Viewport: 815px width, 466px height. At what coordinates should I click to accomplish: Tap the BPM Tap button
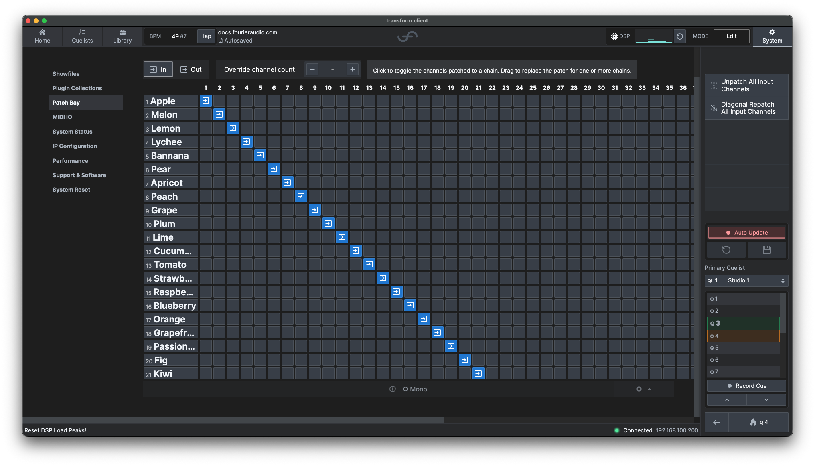(206, 36)
